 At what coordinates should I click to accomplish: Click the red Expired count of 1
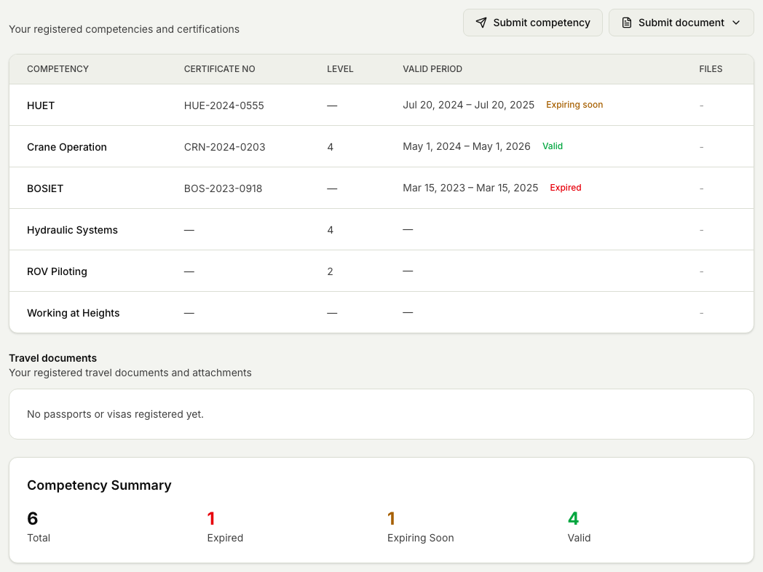[x=211, y=518]
